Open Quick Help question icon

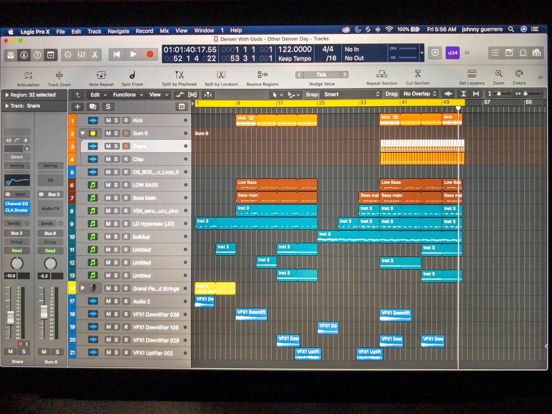pyautogui.click(x=37, y=54)
